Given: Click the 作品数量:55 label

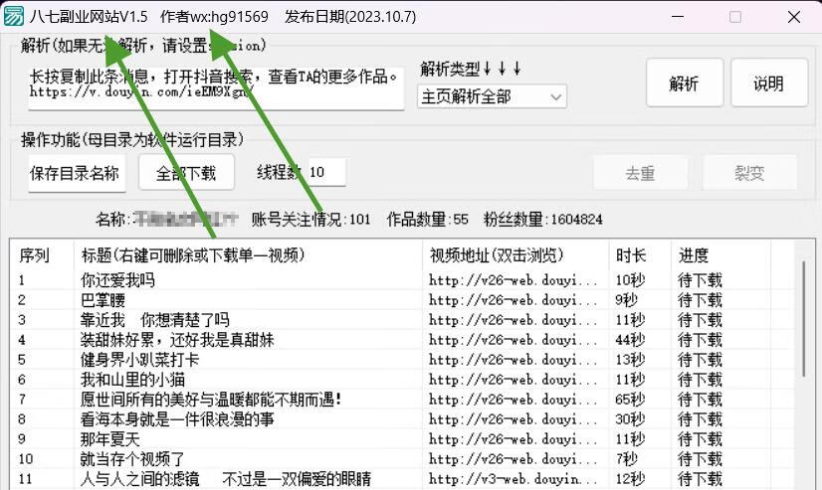Looking at the screenshot, I should click(428, 219).
